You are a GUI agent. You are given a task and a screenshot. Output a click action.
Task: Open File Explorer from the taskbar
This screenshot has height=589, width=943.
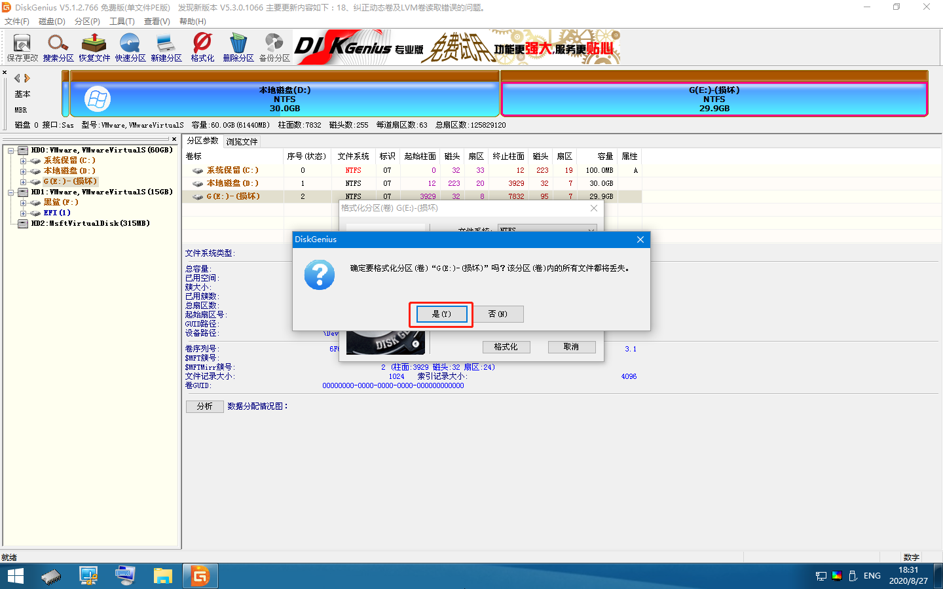point(162,576)
